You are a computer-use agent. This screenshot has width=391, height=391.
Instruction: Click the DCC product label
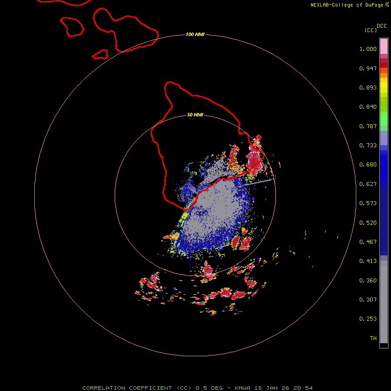[382, 26]
